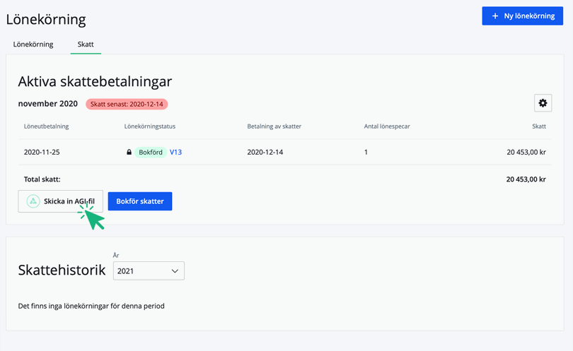Select the Skatt tab
This screenshot has height=351, width=573.
pos(86,44)
